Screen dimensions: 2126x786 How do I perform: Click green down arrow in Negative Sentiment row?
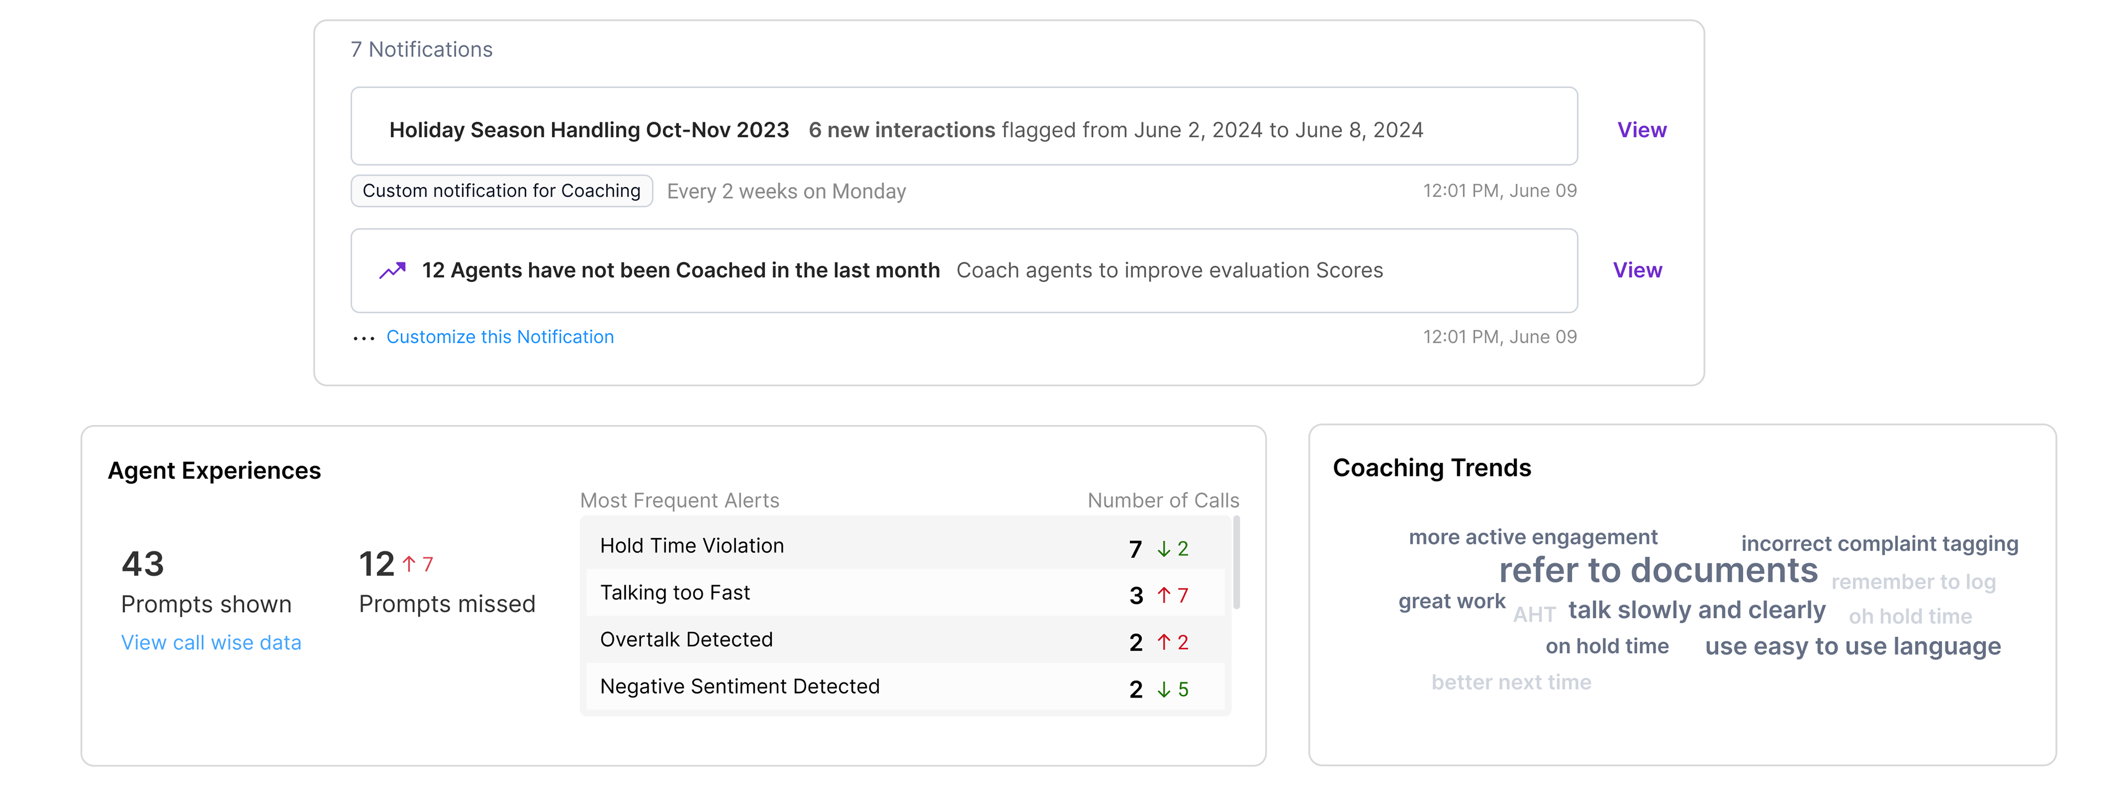pos(1164,690)
